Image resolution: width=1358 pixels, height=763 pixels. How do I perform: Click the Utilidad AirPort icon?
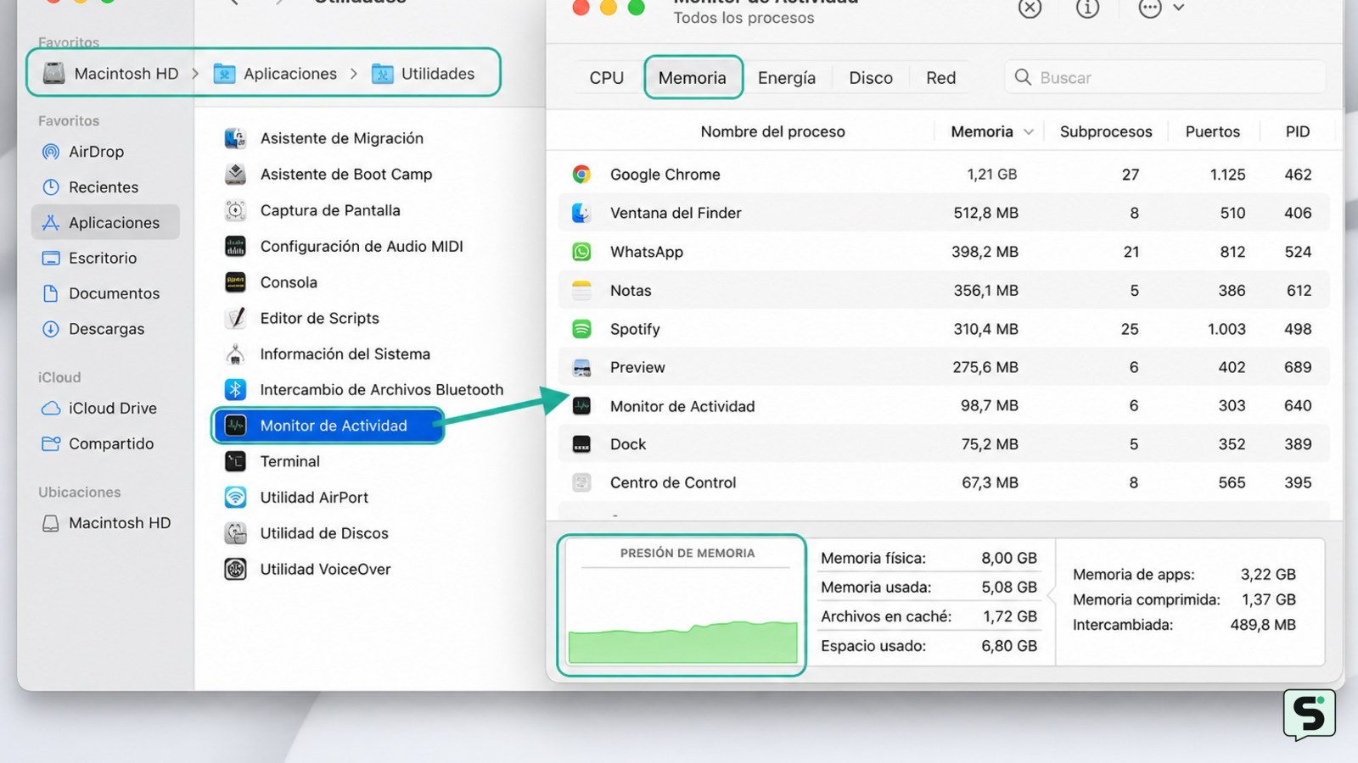[235, 497]
